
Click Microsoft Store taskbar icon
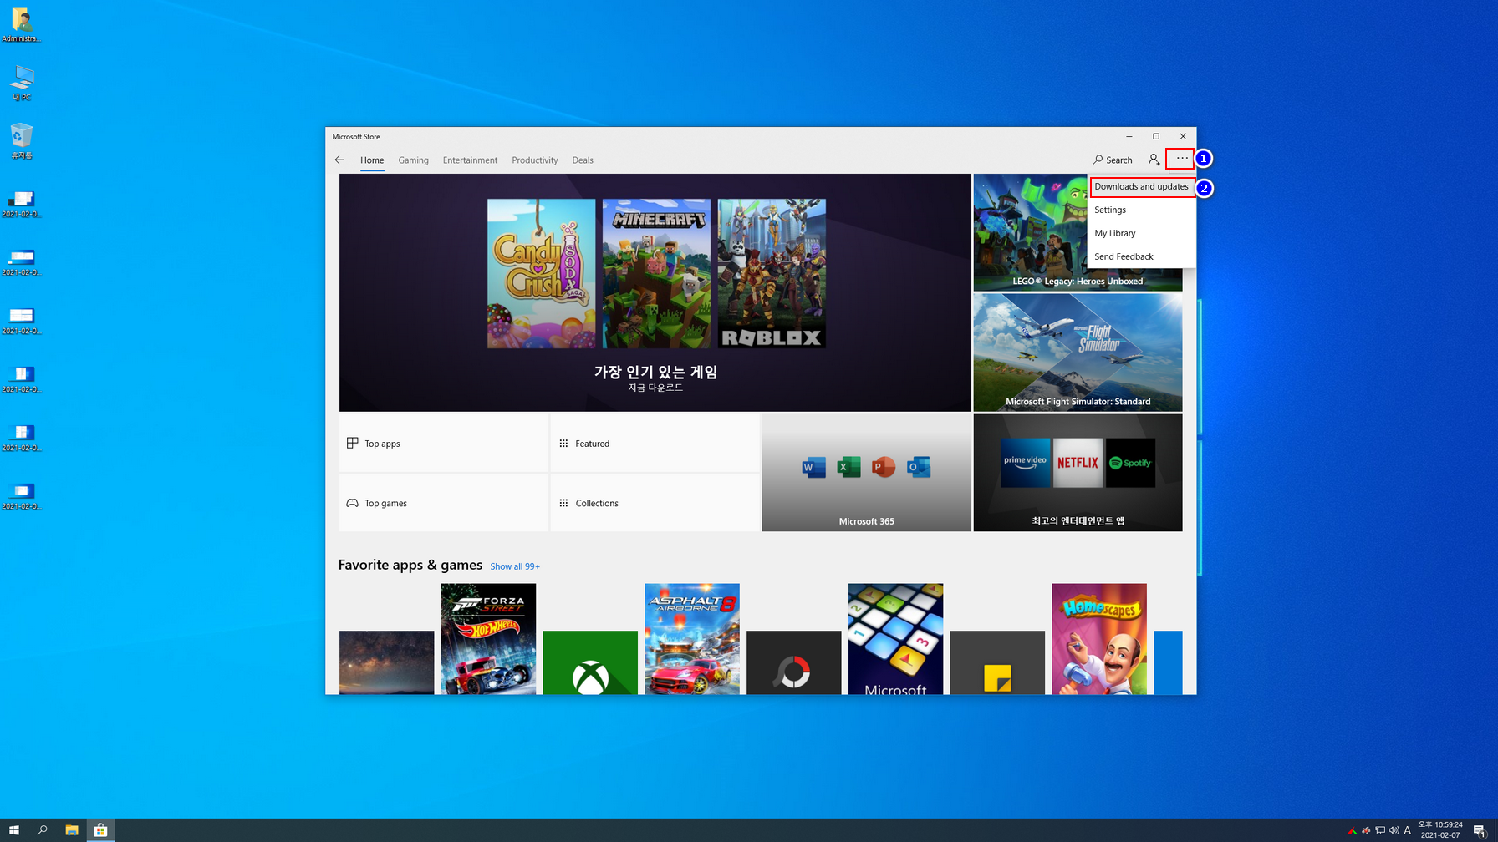(100, 830)
